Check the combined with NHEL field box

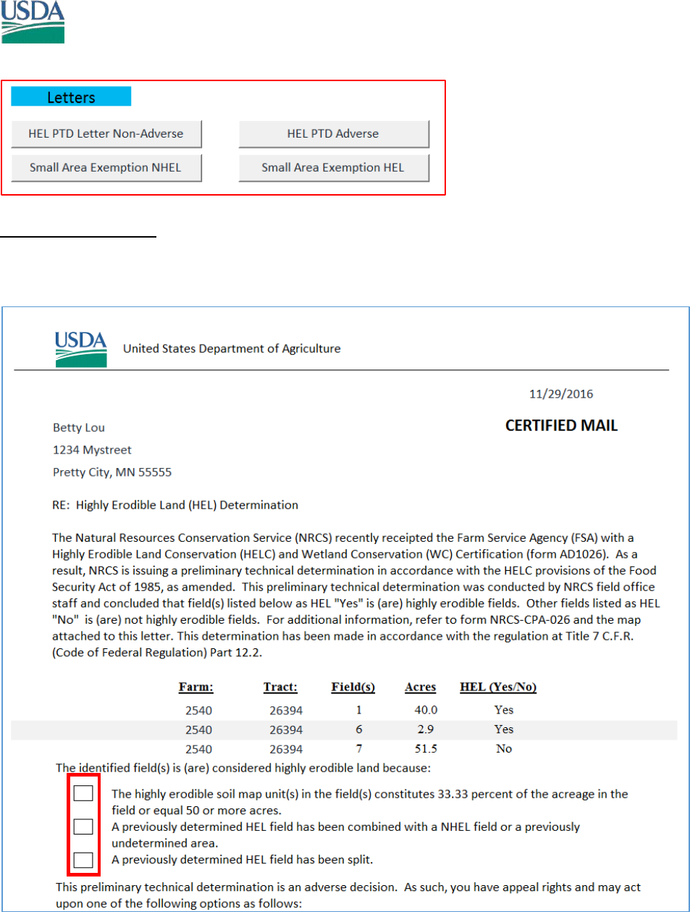[x=83, y=827]
